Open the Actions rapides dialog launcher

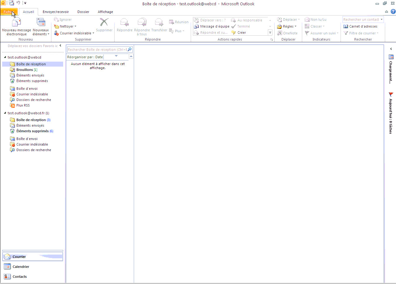pyautogui.click(x=272, y=40)
